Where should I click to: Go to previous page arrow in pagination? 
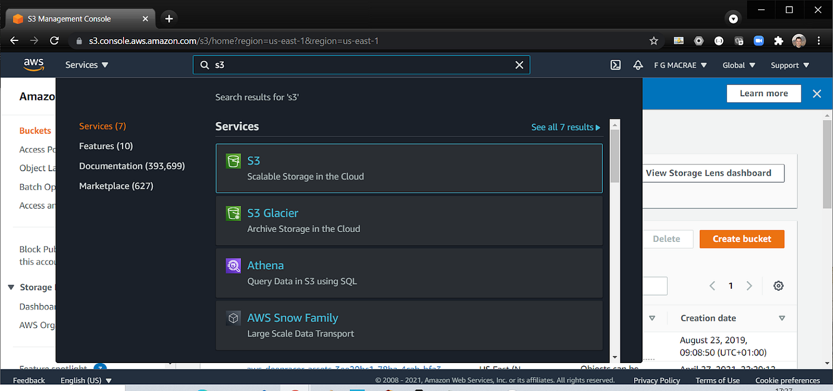[x=712, y=286]
